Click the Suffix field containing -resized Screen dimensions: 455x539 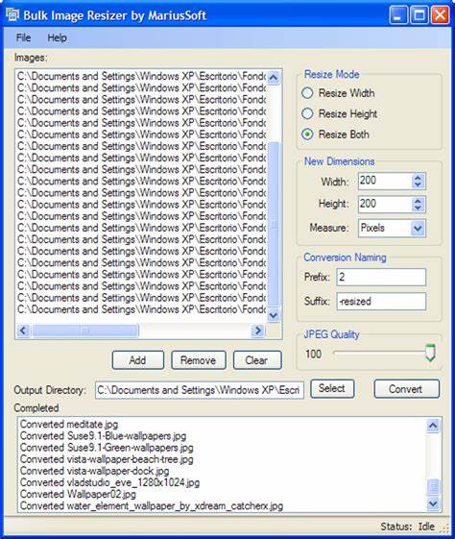coord(381,302)
